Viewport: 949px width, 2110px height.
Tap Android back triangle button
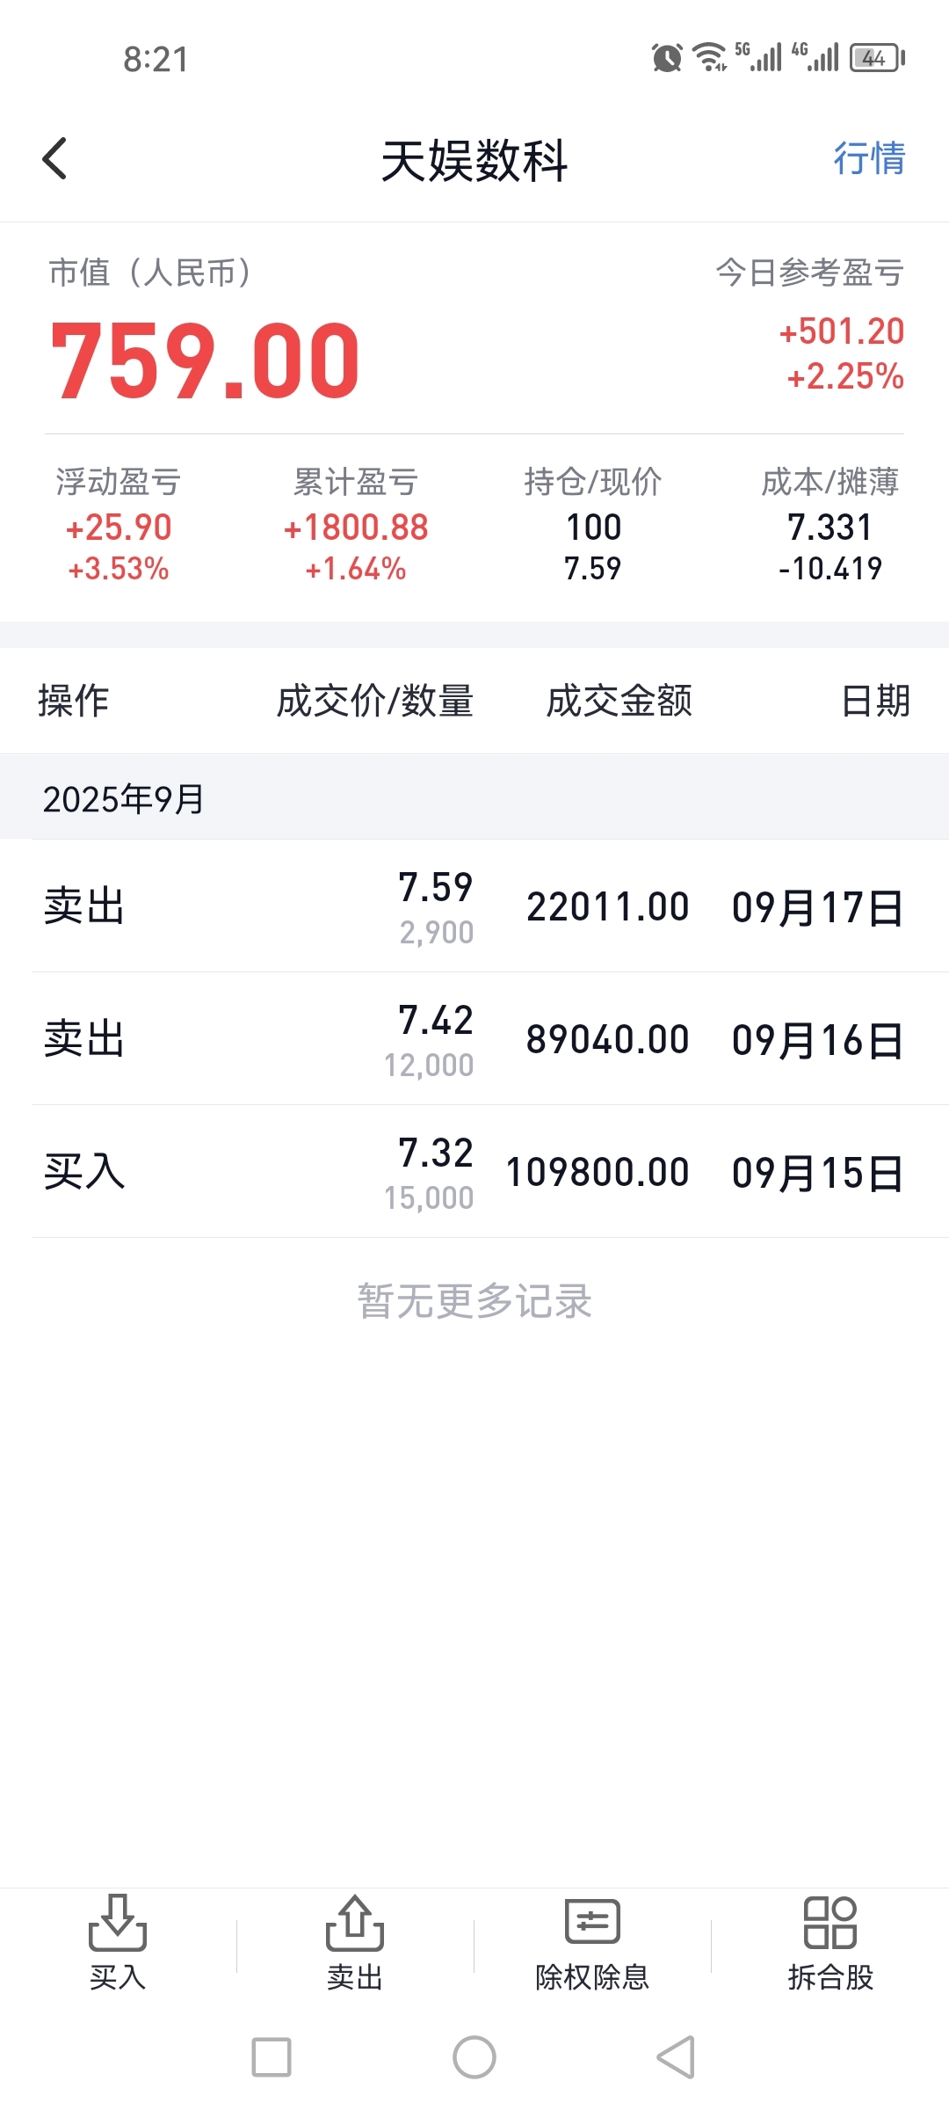point(676,2057)
